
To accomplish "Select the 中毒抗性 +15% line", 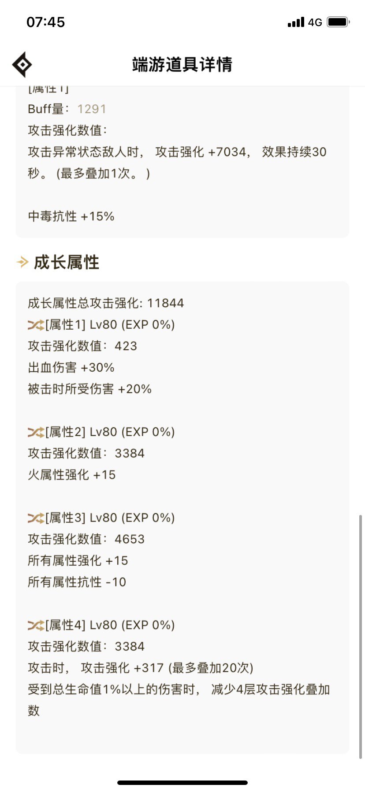I will 70,216.
